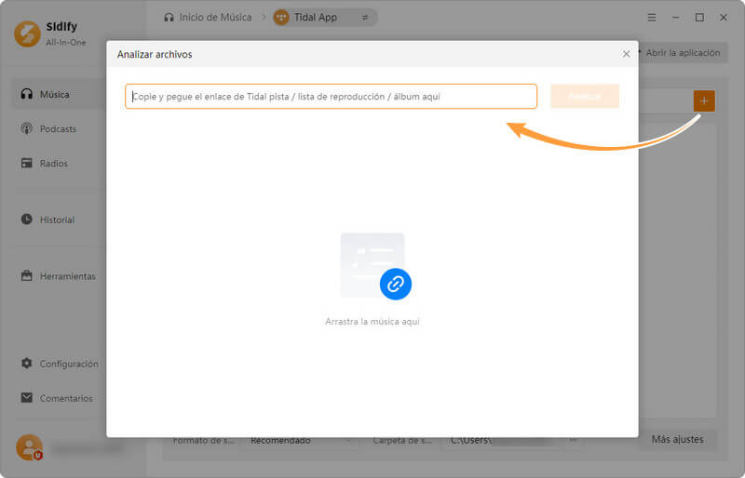Viewport: 745px width, 478px height.
Task: Open the Recomendado format dropdown
Action: pyautogui.click(x=301, y=441)
